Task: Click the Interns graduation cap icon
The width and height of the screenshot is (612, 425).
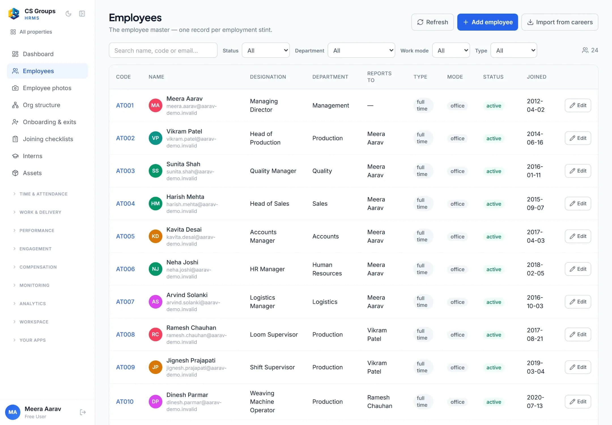Action: tap(15, 156)
